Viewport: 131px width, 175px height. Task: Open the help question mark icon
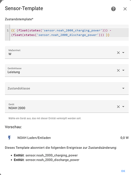[113, 9]
